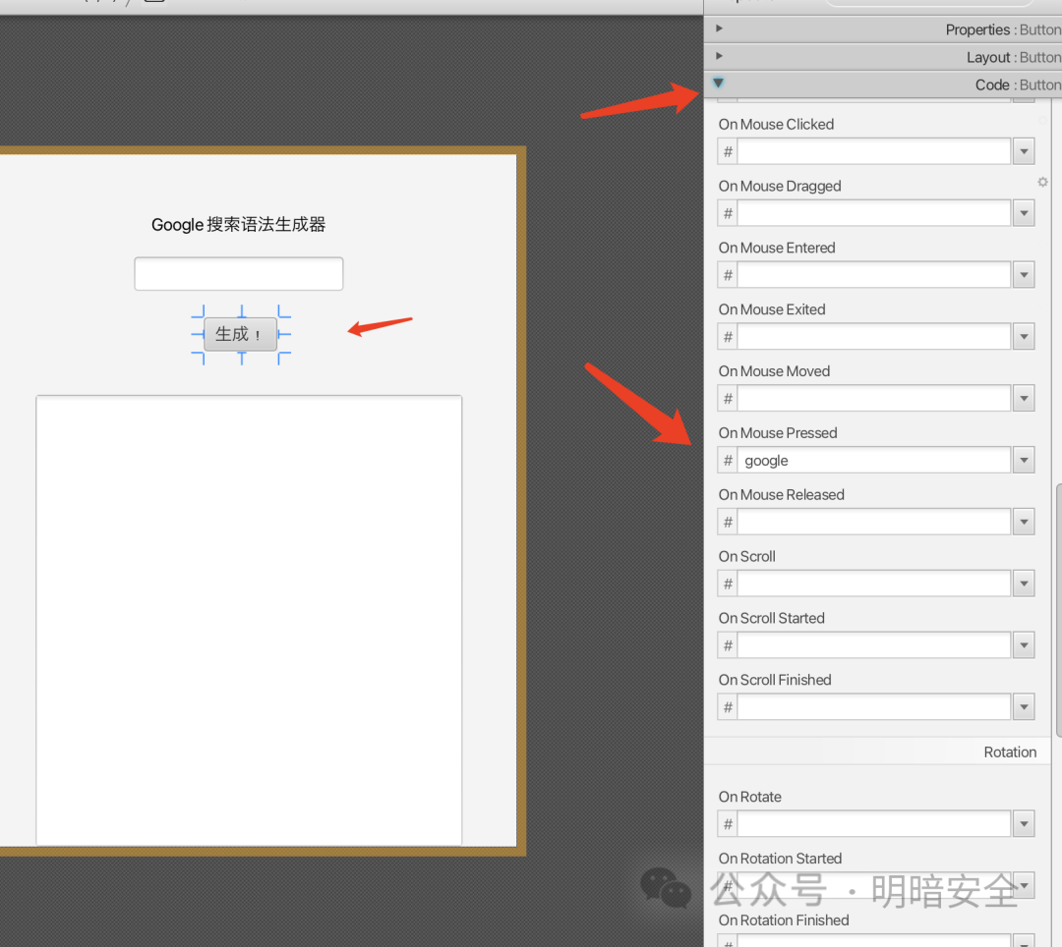Open the On Mouse Dragged dropdown arrow
This screenshot has height=947, width=1062.
pos(1024,213)
